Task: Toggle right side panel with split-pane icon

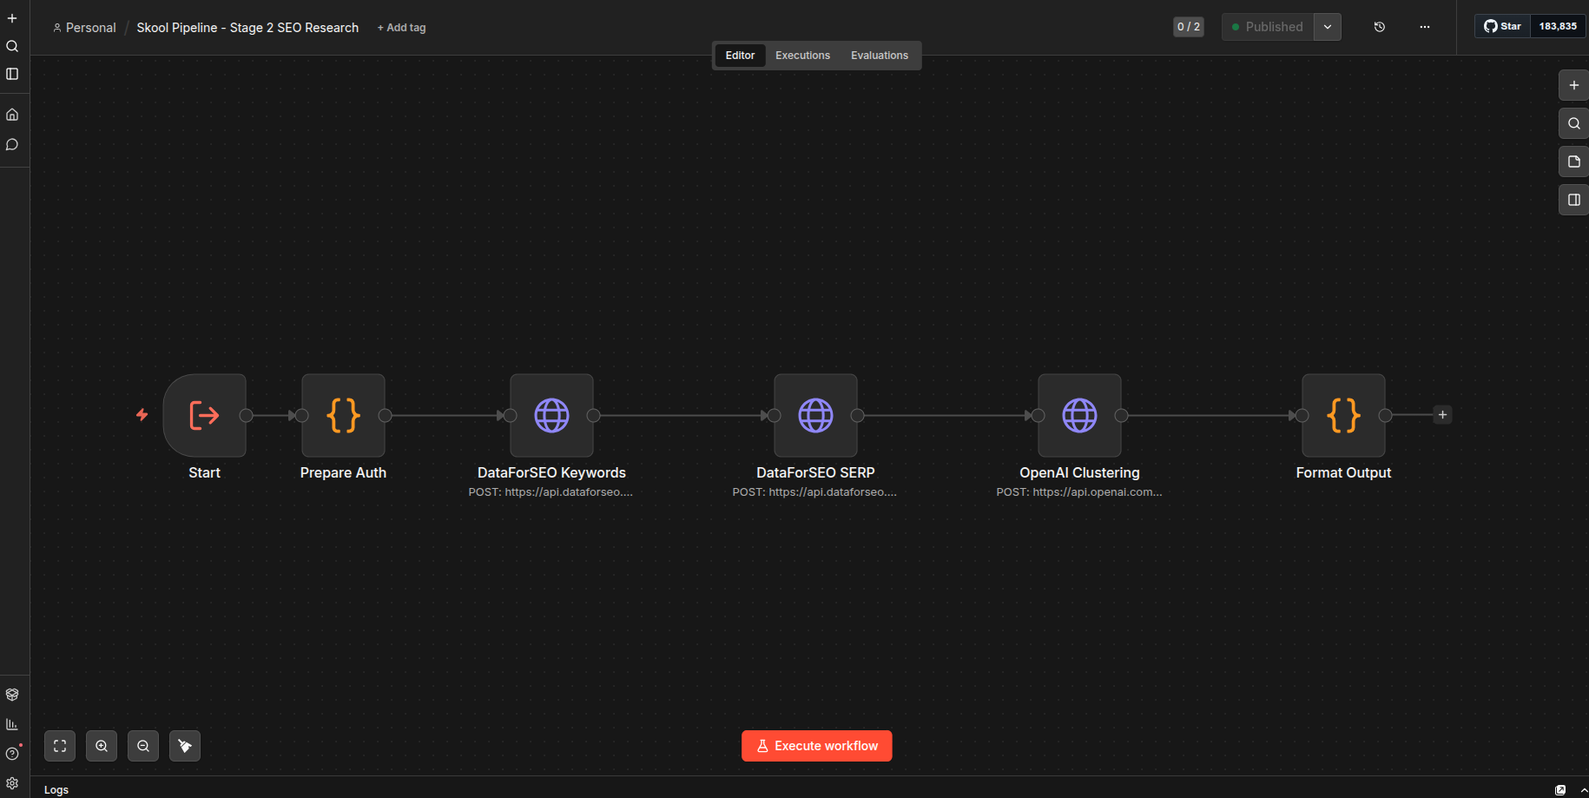Action: pos(1573,200)
